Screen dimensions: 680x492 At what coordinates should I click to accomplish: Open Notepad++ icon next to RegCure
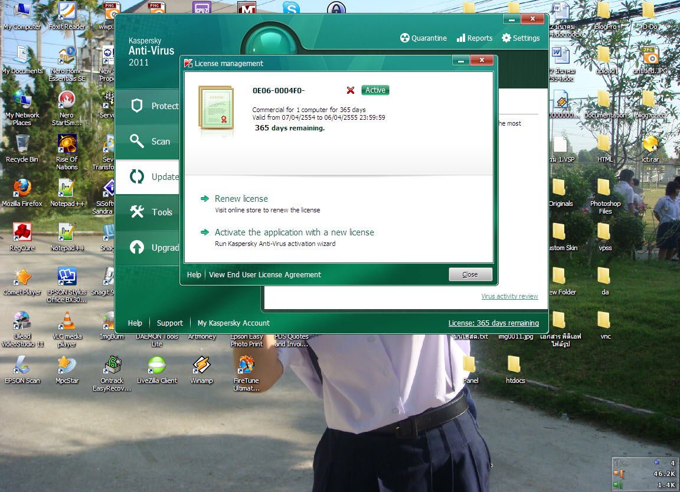(x=67, y=237)
